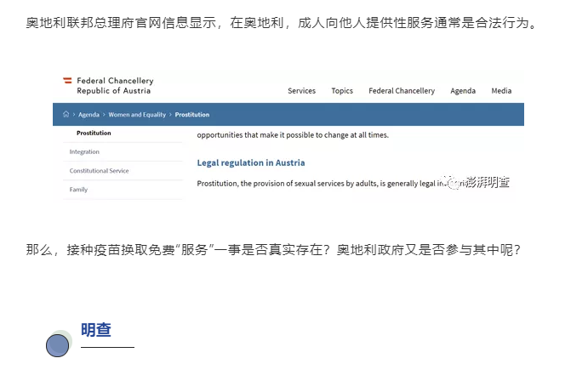
Task: Select Integration in the left sidebar
Action: click(84, 152)
